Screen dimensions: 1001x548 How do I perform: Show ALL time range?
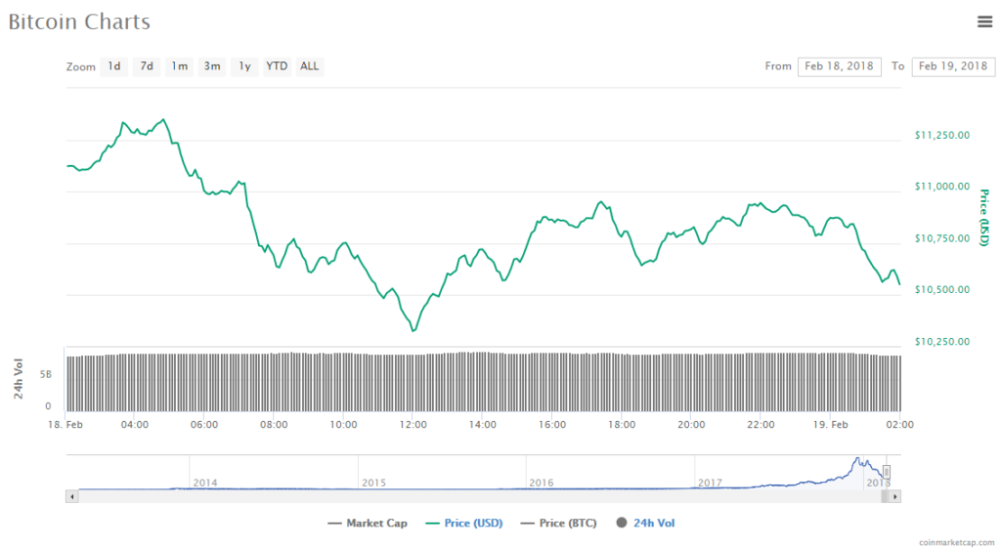point(310,66)
